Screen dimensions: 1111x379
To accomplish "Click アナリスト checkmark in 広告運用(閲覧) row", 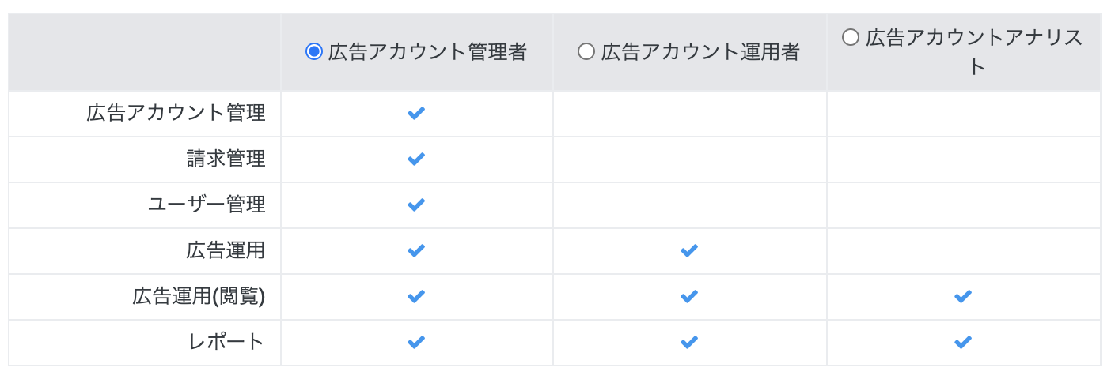I will tap(963, 296).
